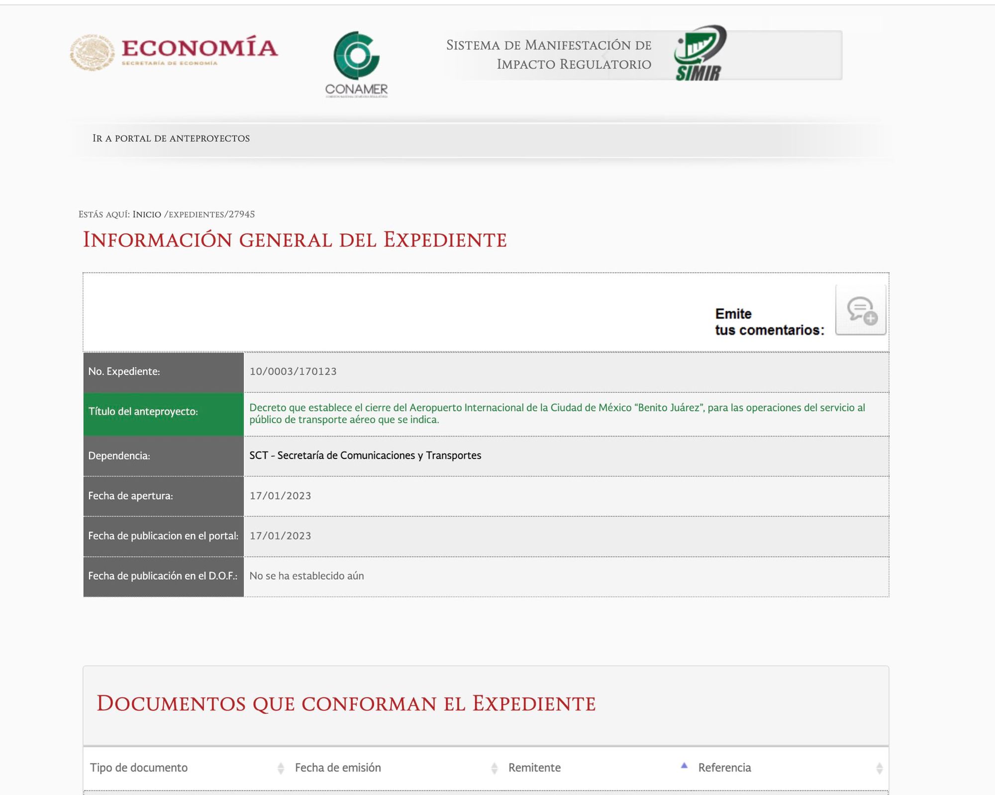The height and width of the screenshot is (795, 995).
Task: Click the Economía government logo
Action: [x=174, y=52]
